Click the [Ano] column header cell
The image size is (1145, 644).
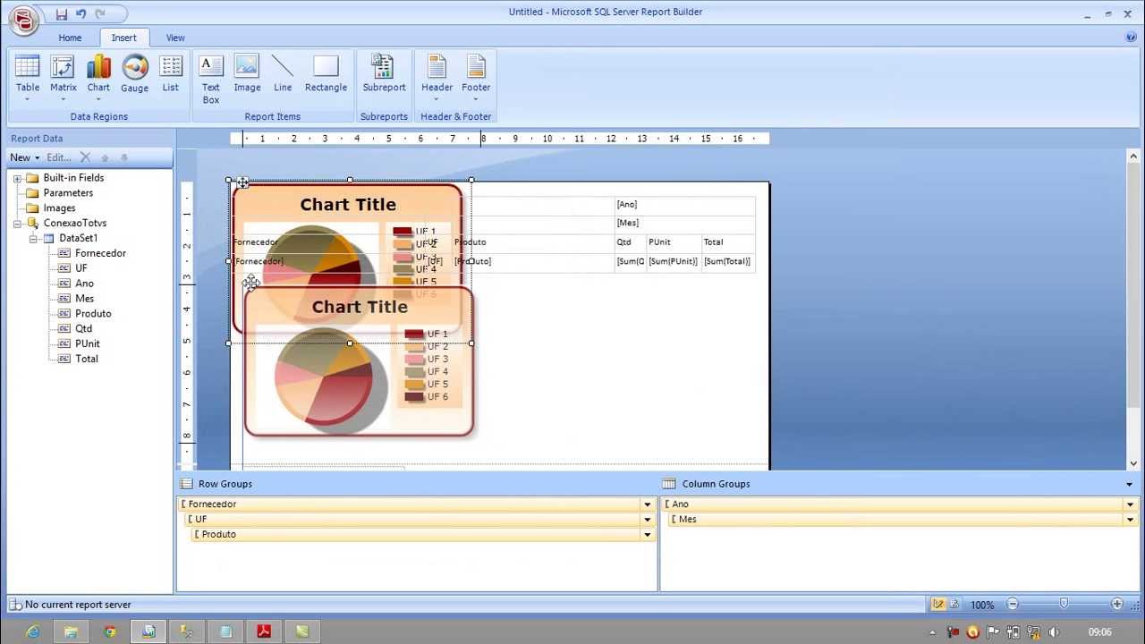click(685, 205)
